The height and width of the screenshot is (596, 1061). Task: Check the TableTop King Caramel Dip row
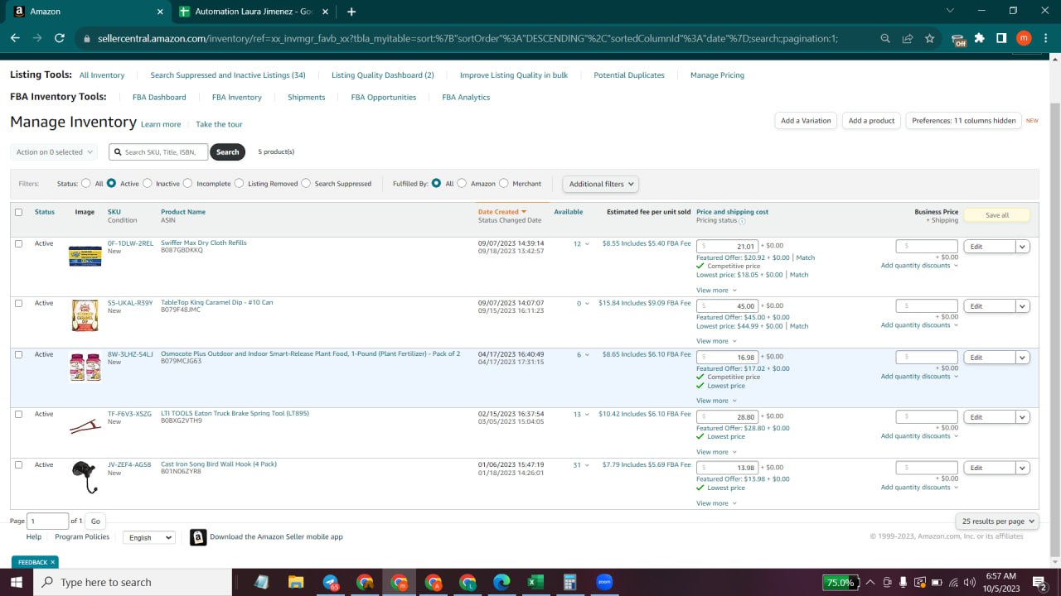(19, 303)
